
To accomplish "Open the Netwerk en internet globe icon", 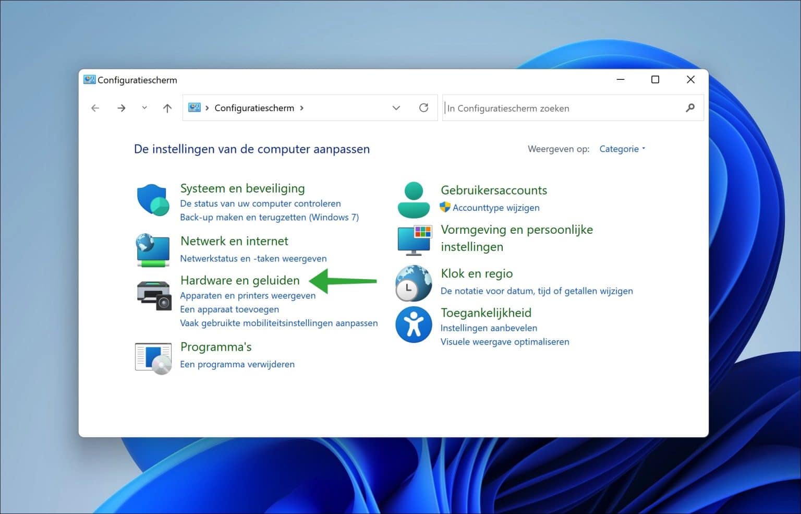I will [153, 250].
